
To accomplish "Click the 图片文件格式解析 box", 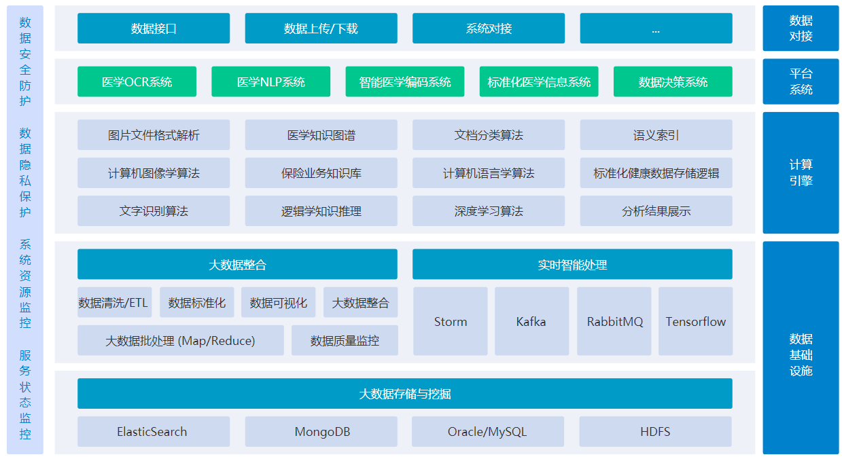I will [x=154, y=135].
